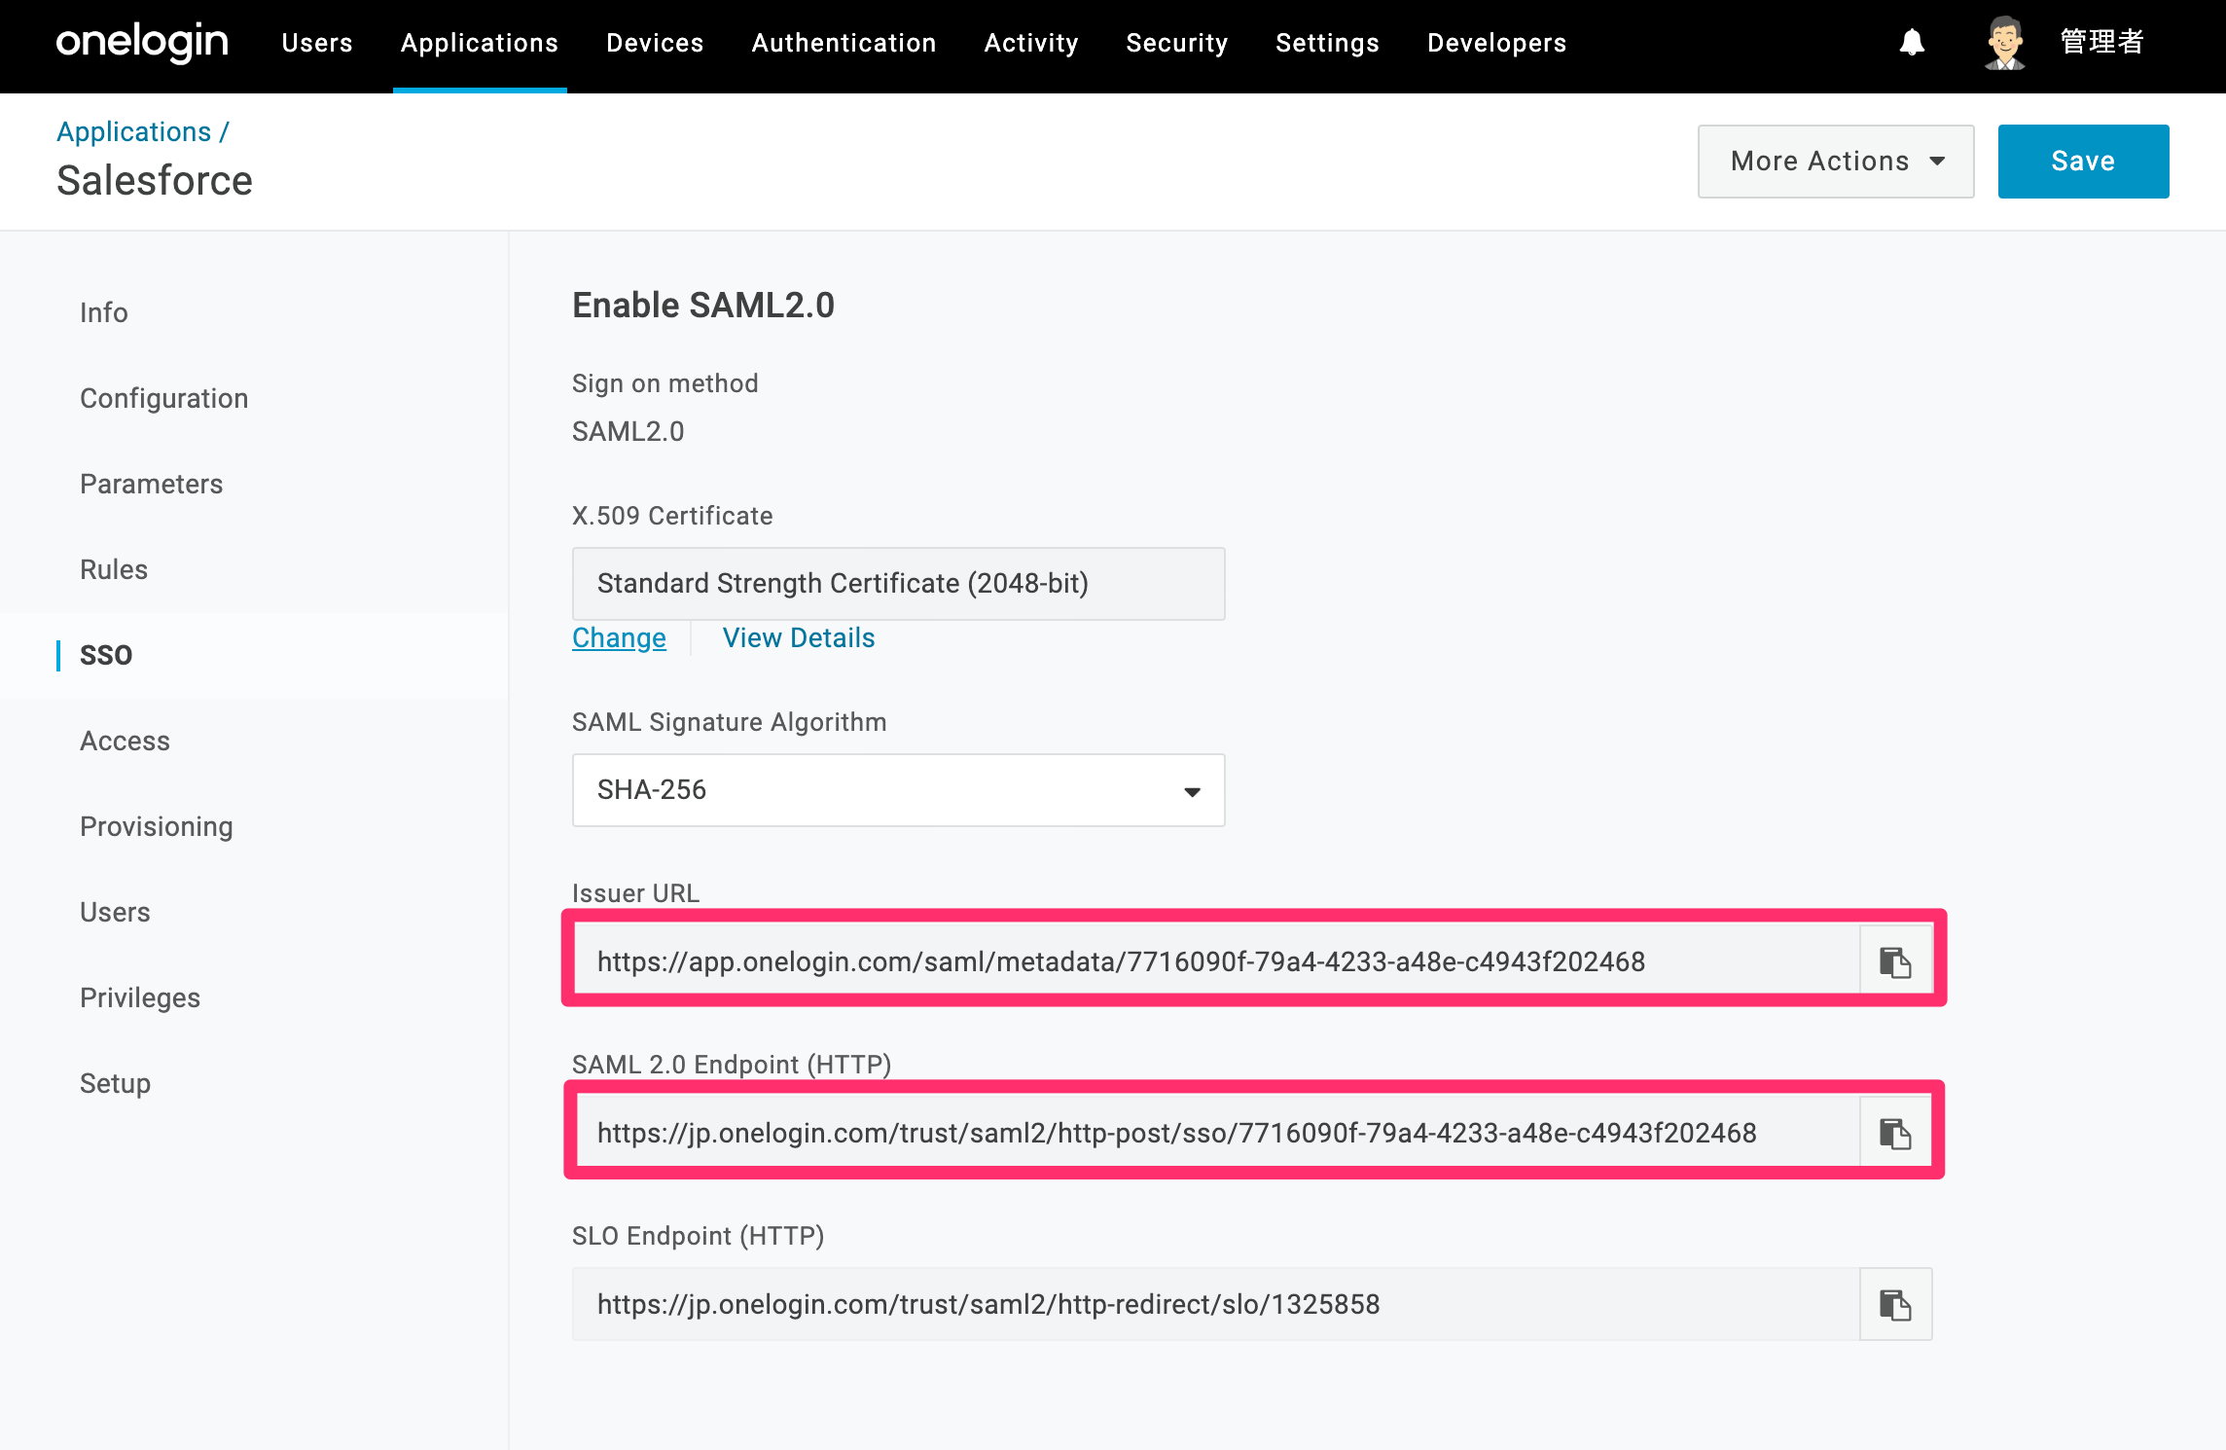This screenshot has height=1450, width=2226.
Task: Copy the SAML 2.0 Endpoint URL
Action: [x=1895, y=1133]
